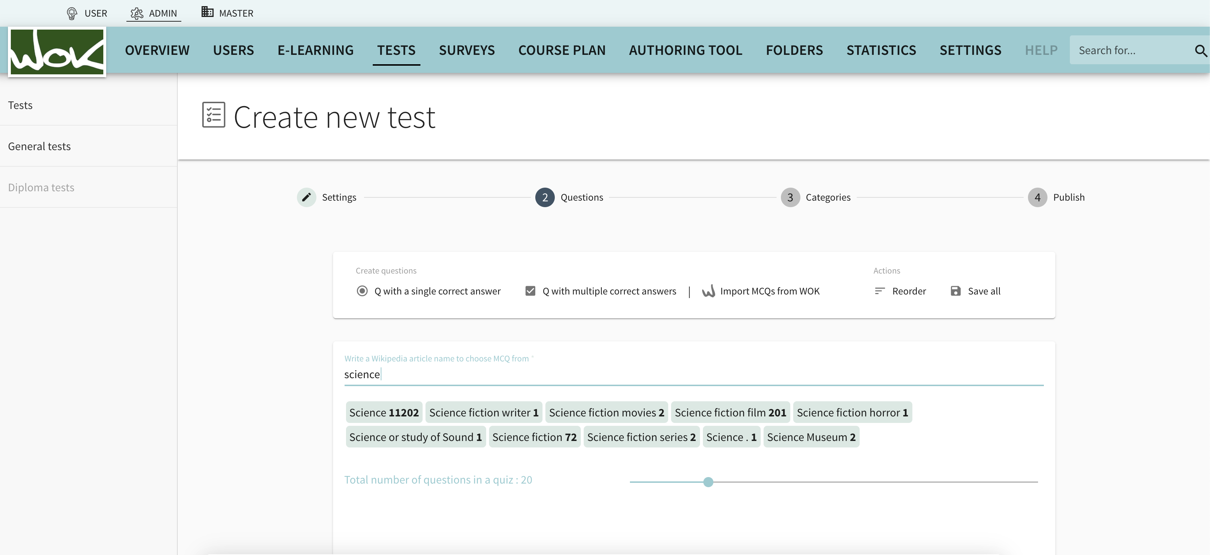Viewport: 1210px width, 555px height.
Task: Switch to the STATISTICS section
Action: [x=881, y=50]
